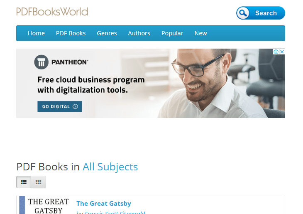Click the PDFBooksWorld site logo
Screen dimensions: 303x214
[52, 12]
